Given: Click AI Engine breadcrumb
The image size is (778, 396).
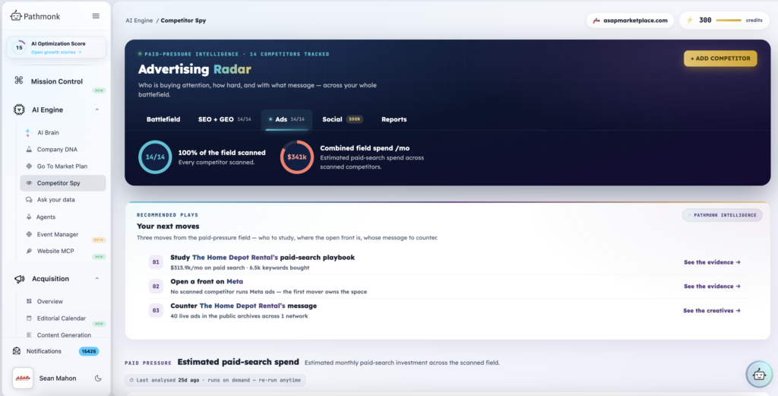Looking at the screenshot, I should 139,21.
